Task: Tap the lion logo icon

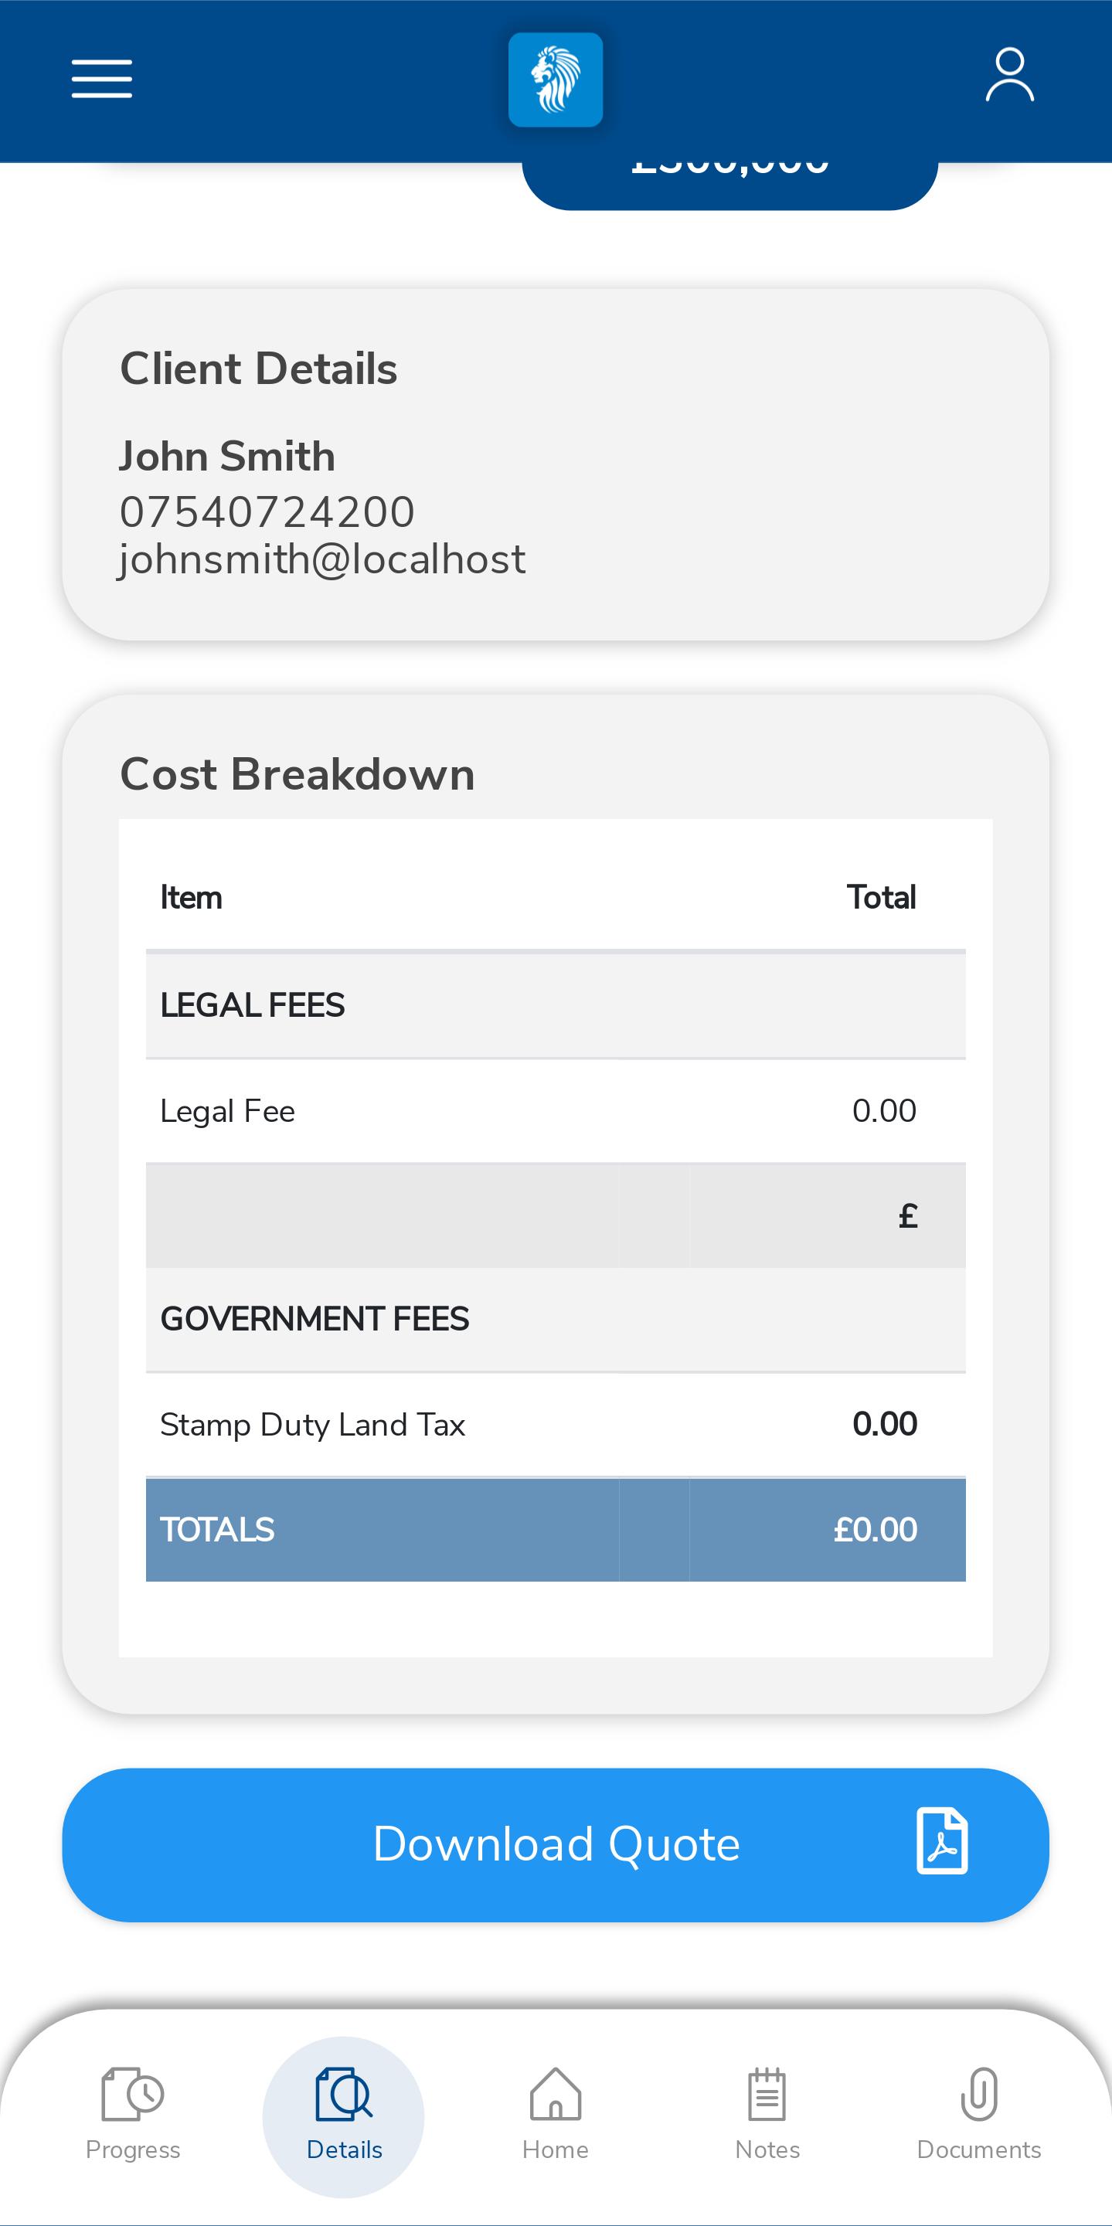Action: click(556, 80)
